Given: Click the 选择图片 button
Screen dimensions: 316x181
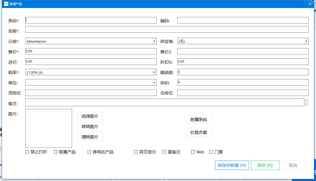Looking at the screenshot, I should click(x=90, y=116).
